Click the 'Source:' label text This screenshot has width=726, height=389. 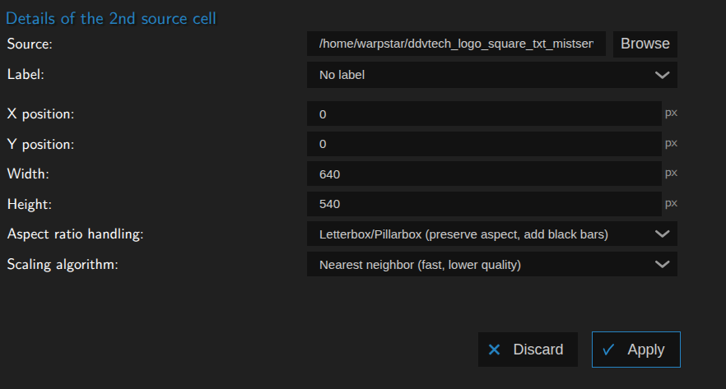(x=30, y=44)
